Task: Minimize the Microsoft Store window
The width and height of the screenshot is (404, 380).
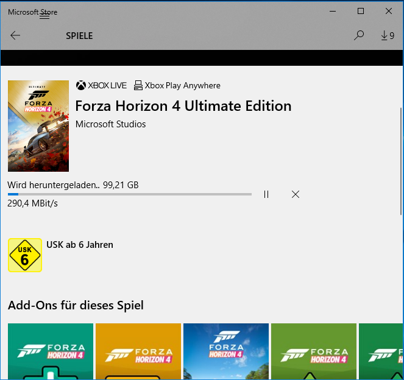Action: (x=333, y=12)
